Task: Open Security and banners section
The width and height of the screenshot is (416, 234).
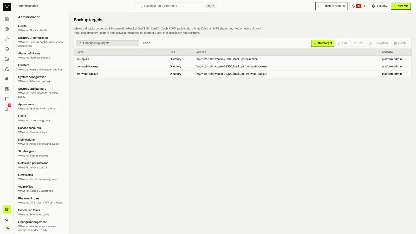Action: [x=41, y=93]
